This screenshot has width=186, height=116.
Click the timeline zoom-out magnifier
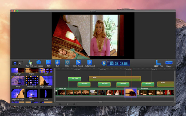60,104
